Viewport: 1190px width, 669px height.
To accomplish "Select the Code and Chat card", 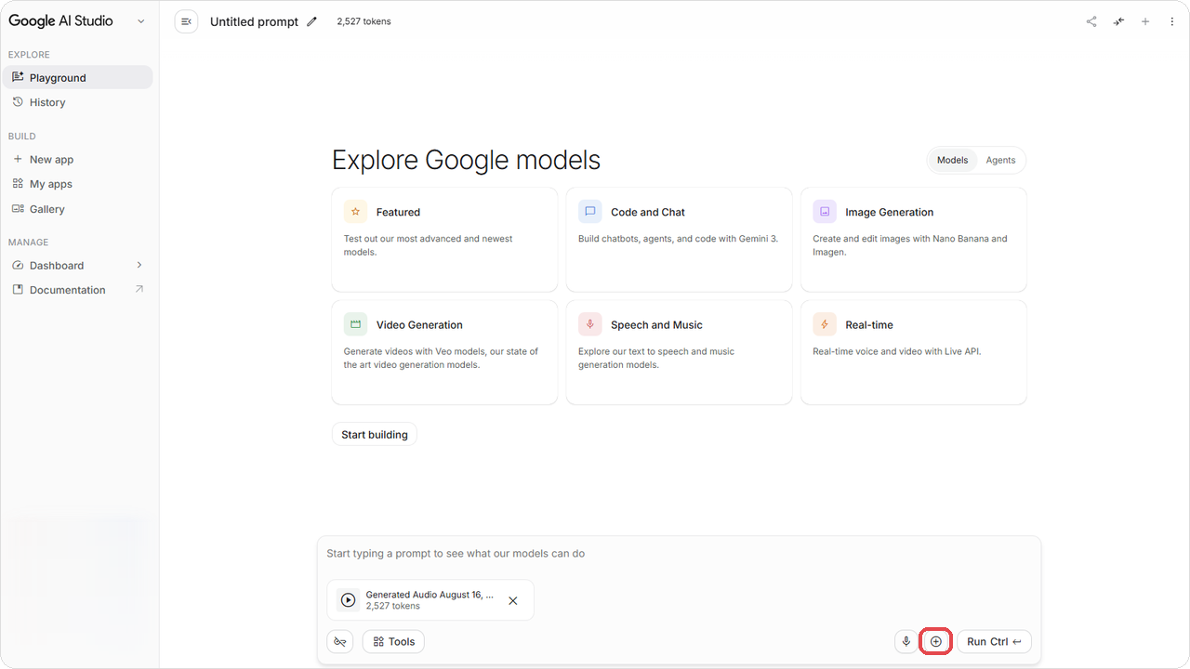I will tap(679, 240).
